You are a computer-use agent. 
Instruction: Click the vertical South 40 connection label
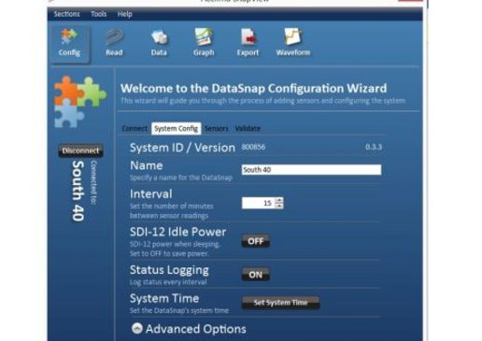click(x=78, y=191)
